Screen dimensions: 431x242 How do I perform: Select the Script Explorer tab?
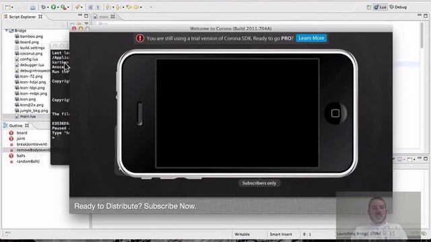[22, 17]
